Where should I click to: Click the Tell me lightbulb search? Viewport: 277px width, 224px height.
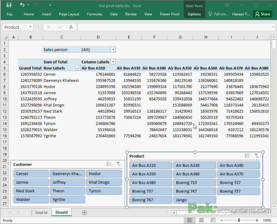(x=218, y=14)
